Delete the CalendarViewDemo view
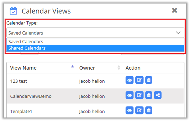Image resolution: width=190 pixels, height=121 pixels. tap(149, 95)
